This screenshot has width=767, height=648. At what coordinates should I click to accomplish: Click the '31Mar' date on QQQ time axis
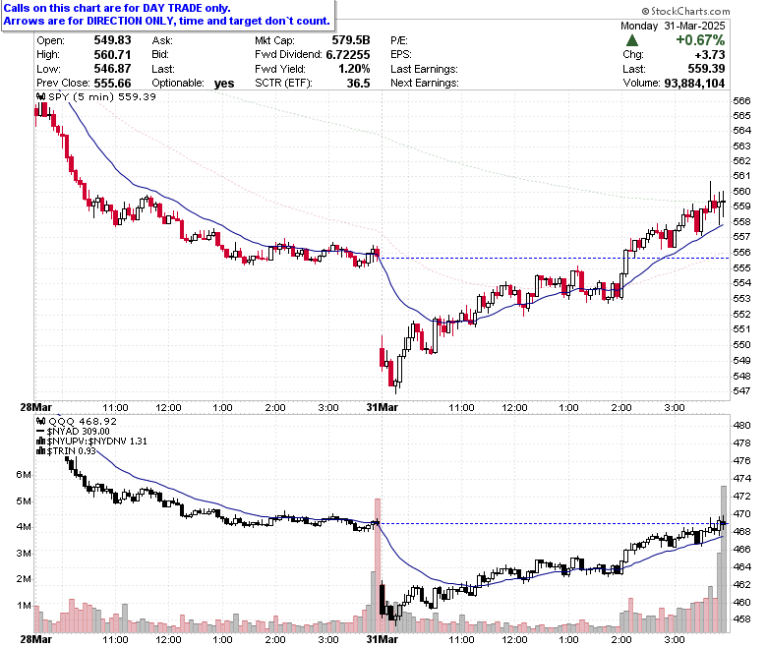click(383, 639)
